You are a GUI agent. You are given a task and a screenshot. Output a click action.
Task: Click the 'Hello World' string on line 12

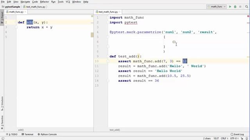[168, 71]
